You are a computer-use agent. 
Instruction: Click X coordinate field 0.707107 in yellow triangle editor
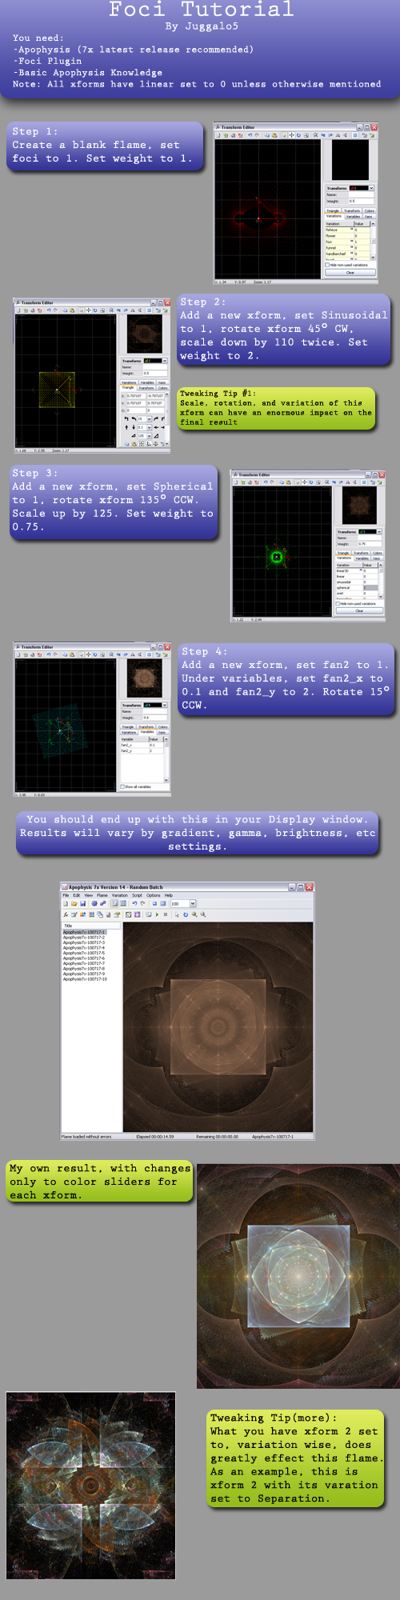[x=136, y=396]
